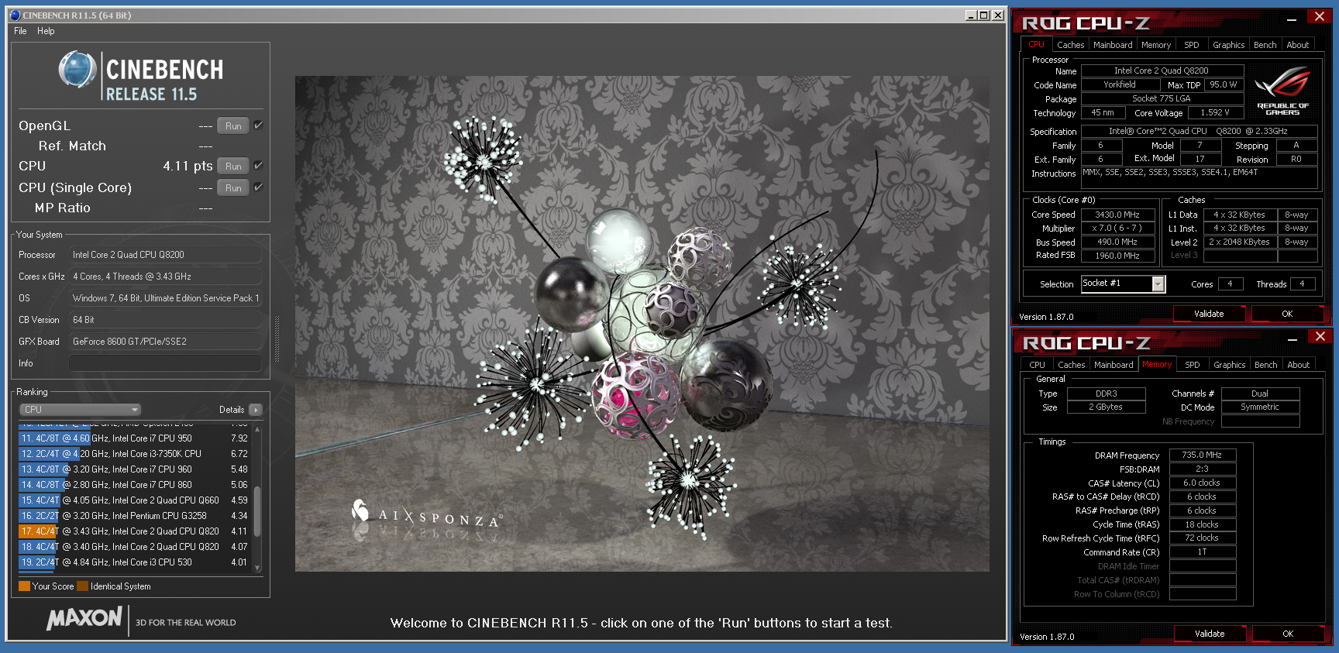
Task: Close the top CPU-Z window
Action: point(1320,16)
